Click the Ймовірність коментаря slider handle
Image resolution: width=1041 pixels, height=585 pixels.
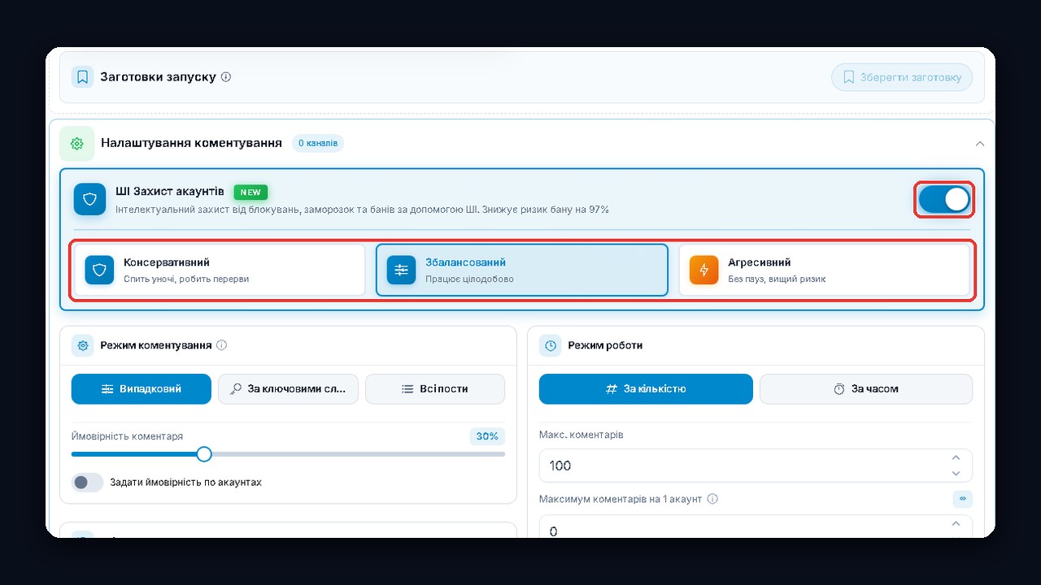click(204, 453)
